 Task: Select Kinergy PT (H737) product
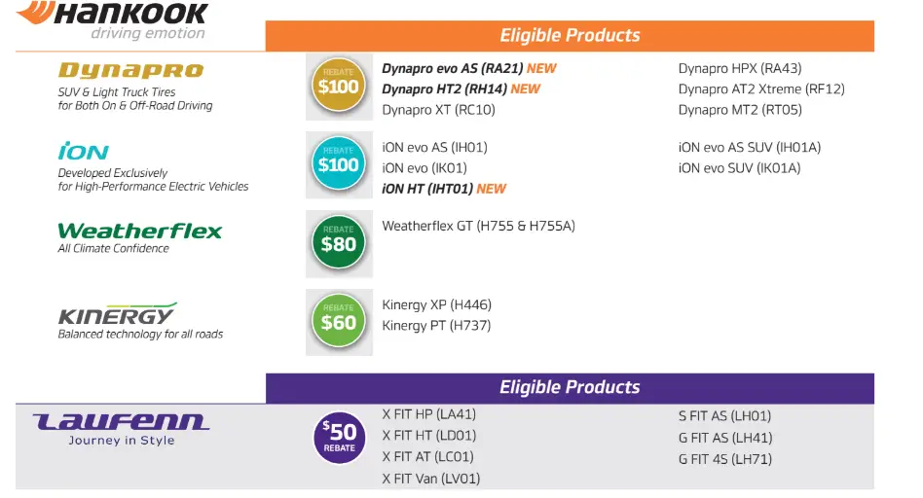pyautogui.click(x=436, y=325)
